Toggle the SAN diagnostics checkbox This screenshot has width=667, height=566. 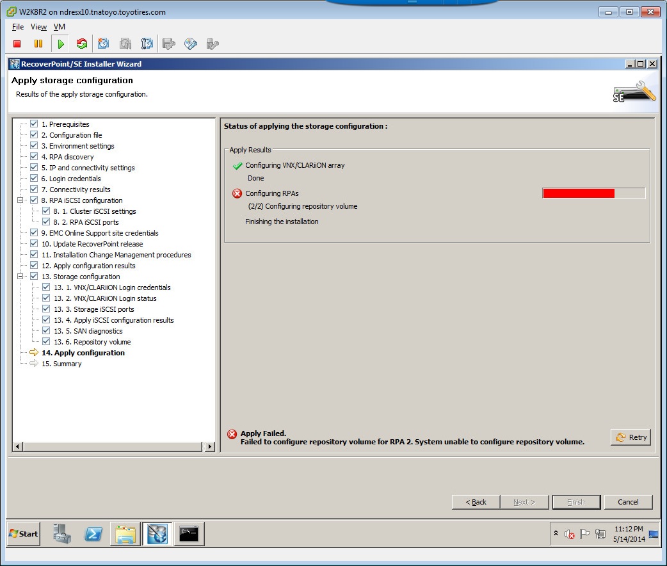[45, 331]
